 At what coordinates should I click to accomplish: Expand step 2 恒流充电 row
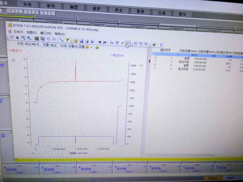click(155, 61)
